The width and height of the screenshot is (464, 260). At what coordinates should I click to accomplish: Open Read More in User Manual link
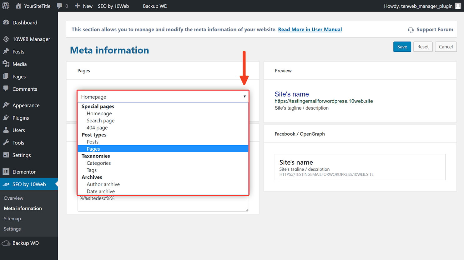310,29
